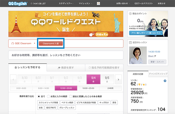The image size is (175, 114).
Task: Click 詳細を見る on the banner
Action: (102, 34)
